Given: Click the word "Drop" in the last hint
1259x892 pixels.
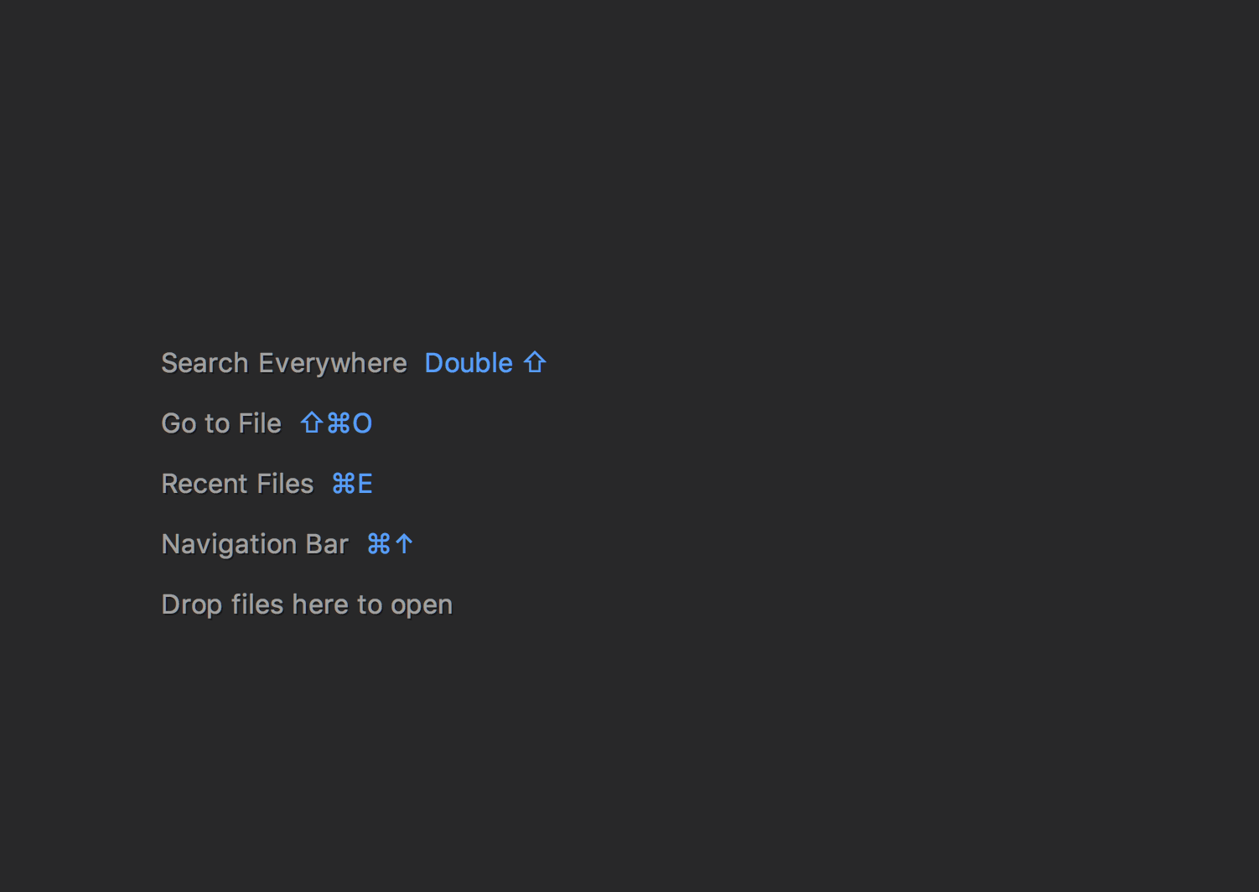Looking at the screenshot, I should (x=191, y=604).
